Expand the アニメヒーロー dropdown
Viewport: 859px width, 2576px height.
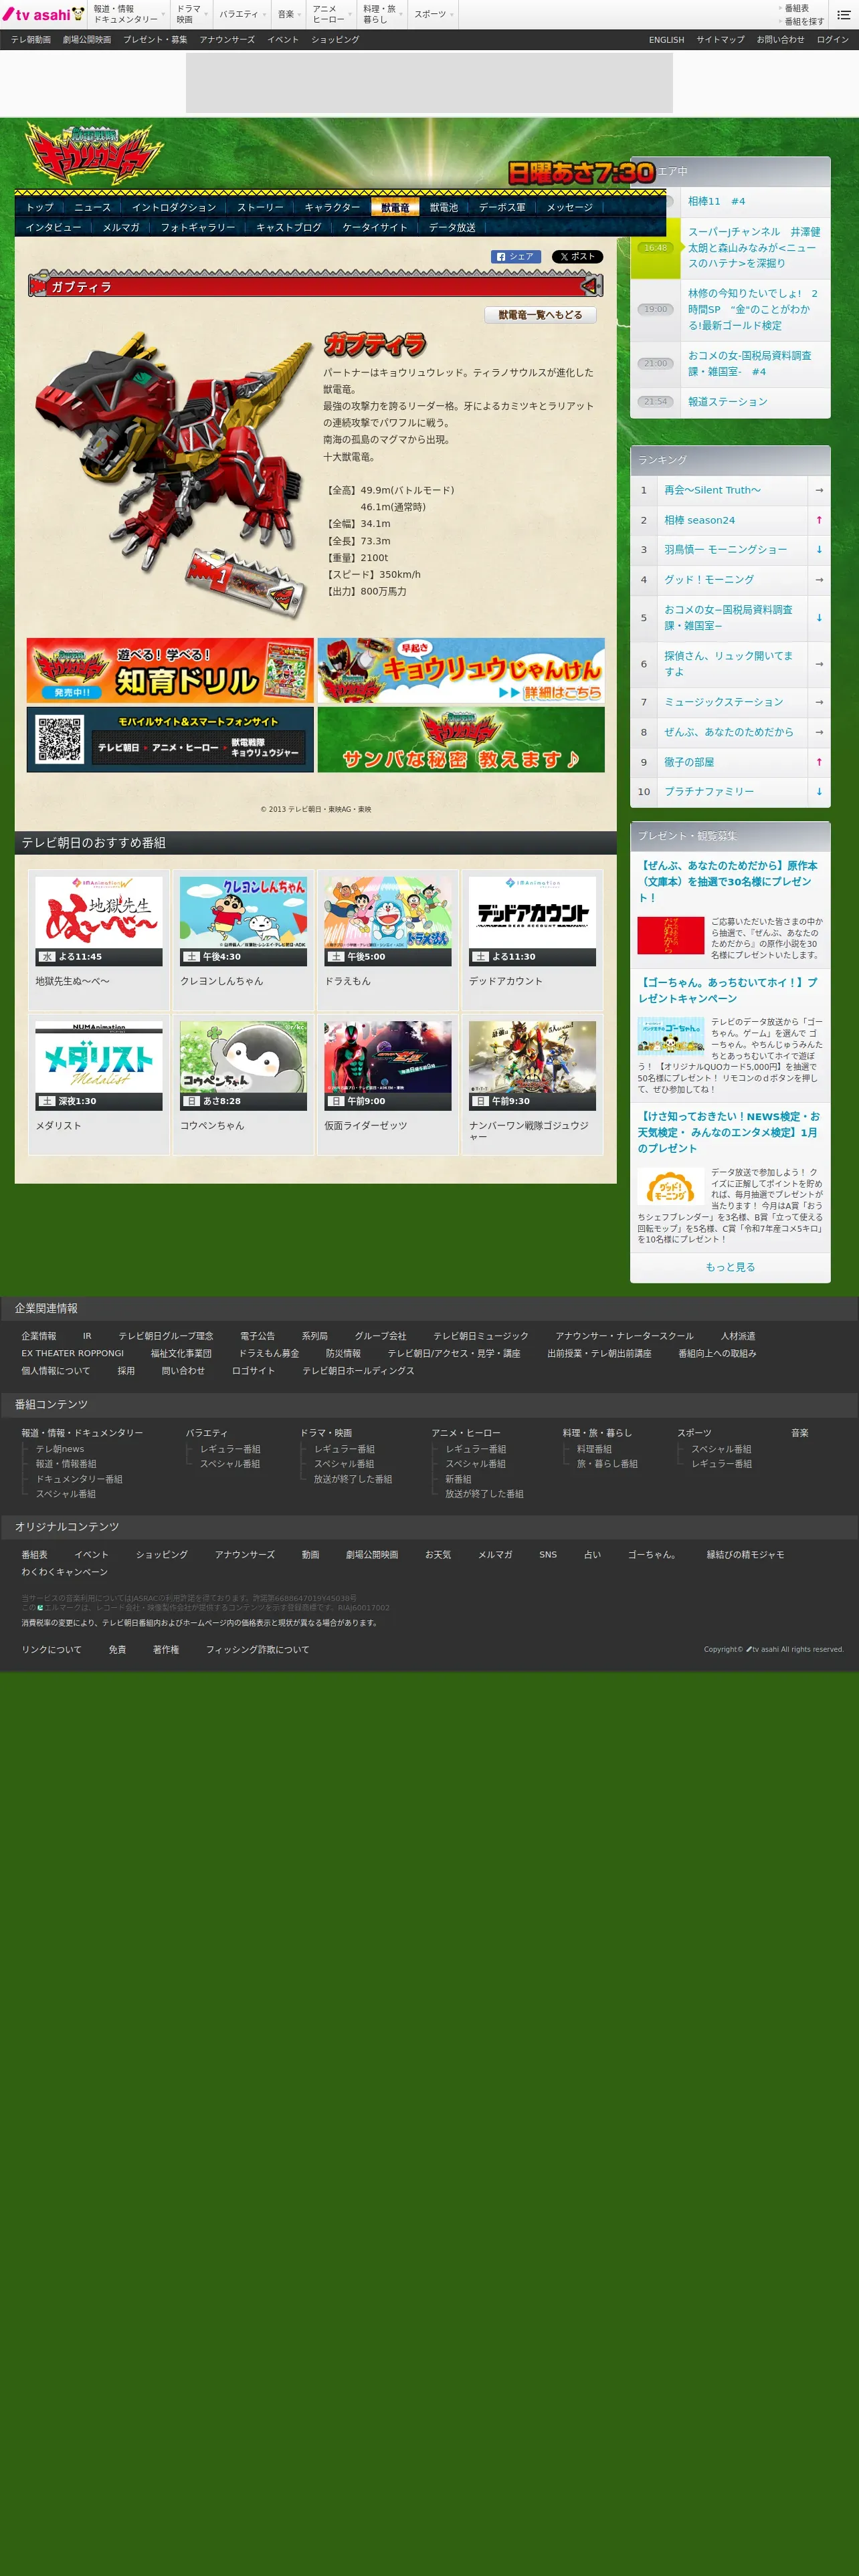[331, 14]
